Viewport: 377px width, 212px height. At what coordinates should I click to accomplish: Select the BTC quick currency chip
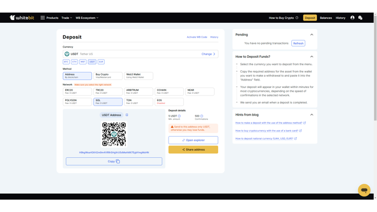point(66,62)
